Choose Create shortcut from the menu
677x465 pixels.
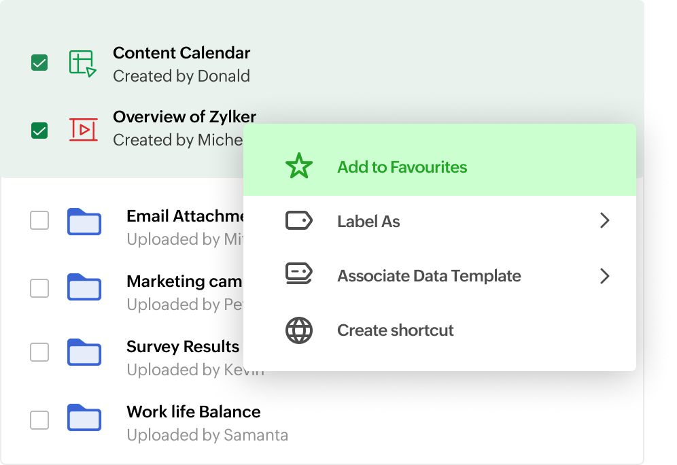[395, 330]
